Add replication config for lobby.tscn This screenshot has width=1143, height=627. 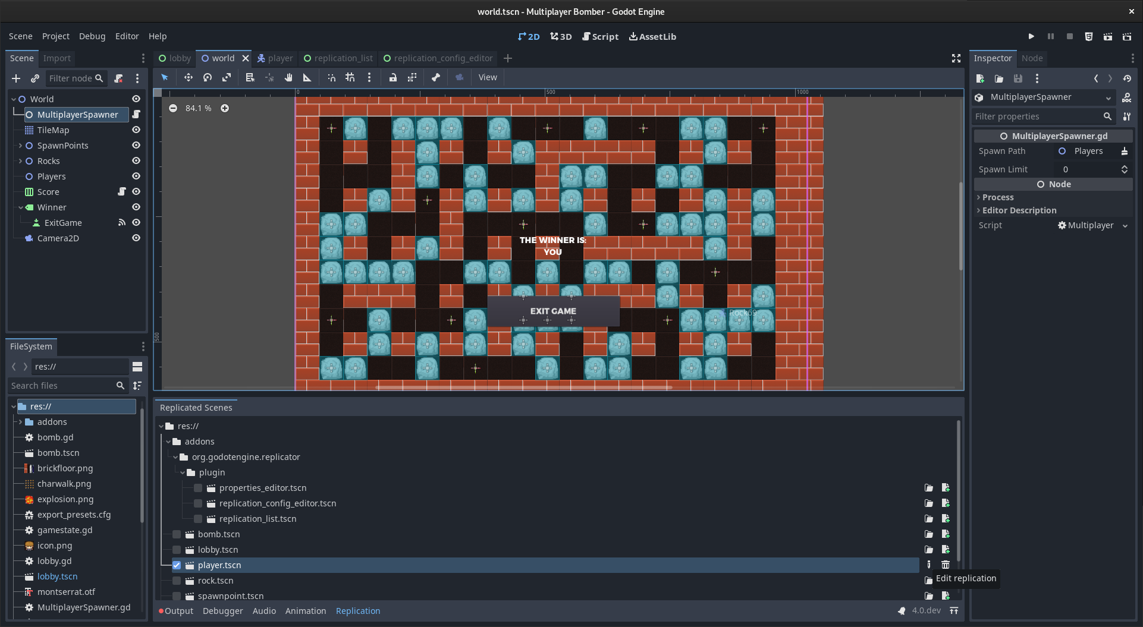pyautogui.click(x=946, y=550)
